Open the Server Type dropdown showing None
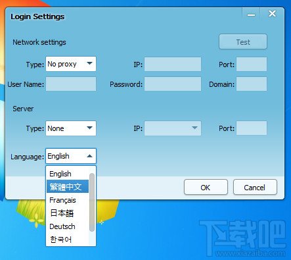The image size is (291, 260). point(71,128)
